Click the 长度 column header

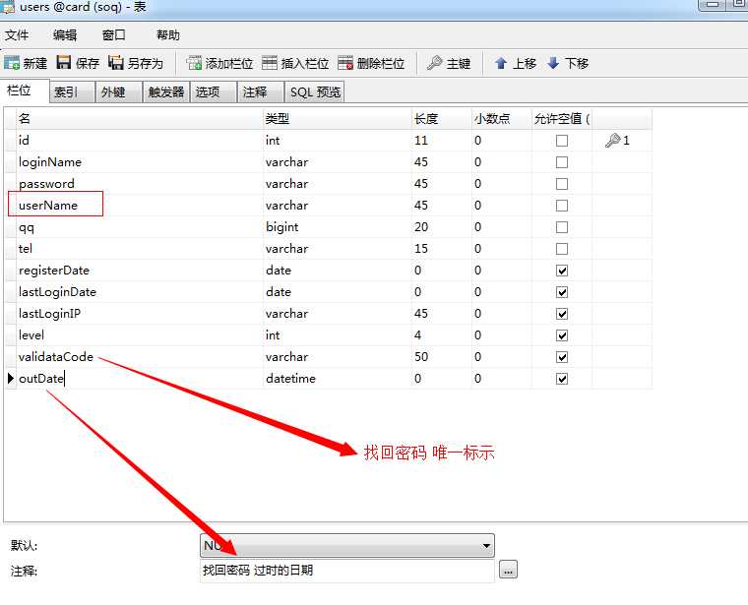click(x=442, y=118)
